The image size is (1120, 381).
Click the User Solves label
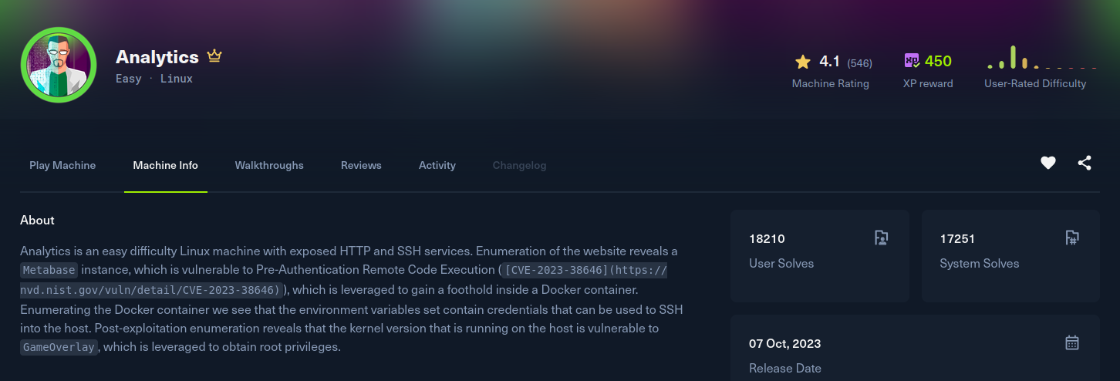click(x=781, y=263)
